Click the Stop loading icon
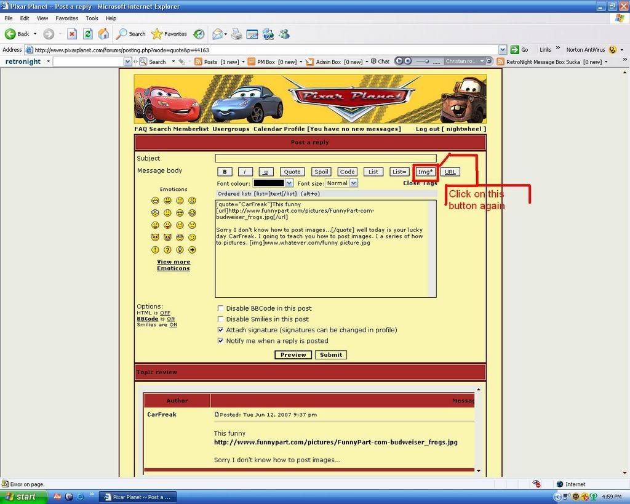This screenshot has width=630, height=504. [x=72, y=34]
